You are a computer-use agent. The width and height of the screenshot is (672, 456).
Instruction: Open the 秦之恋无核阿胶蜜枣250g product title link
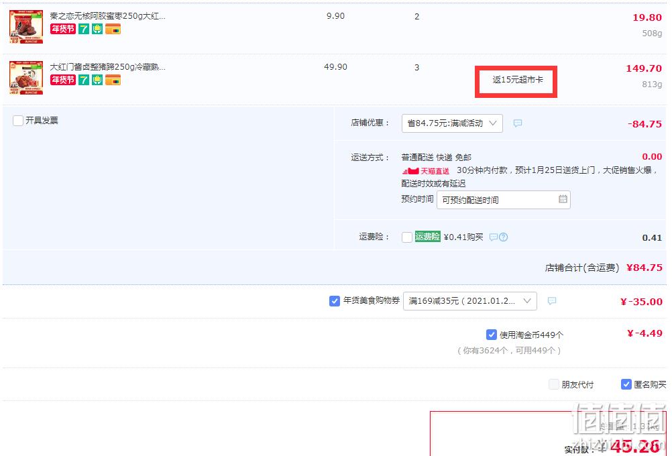click(x=107, y=16)
